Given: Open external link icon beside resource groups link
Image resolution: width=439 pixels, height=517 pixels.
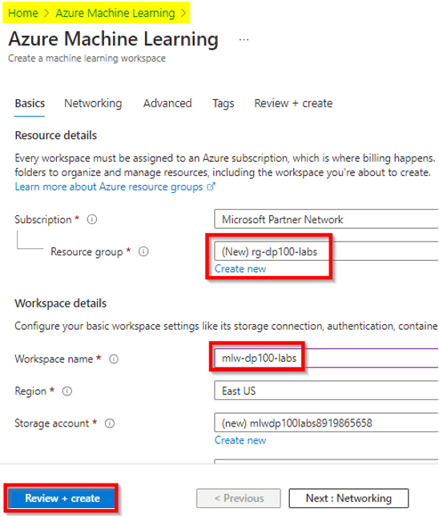Looking at the screenshot, I should (211, 186).
